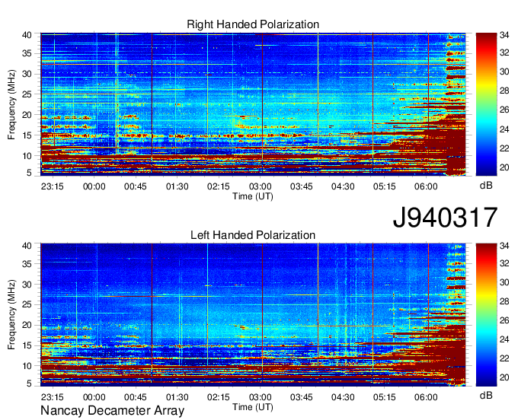518x420 pixels.
Task: Click the '10' frequency tick on Left Handed plot
Action: coord(27,366)
